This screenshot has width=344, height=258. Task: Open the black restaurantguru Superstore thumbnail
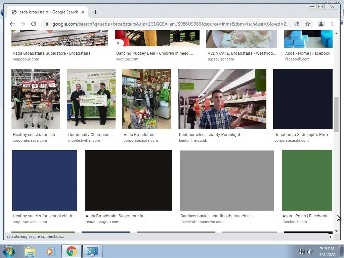tap(128, 180)
